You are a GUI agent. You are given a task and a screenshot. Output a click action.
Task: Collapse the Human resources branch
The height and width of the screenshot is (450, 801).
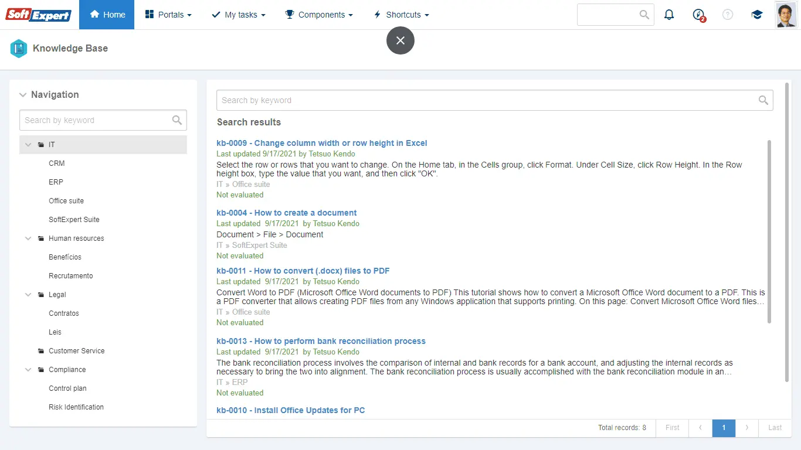tap(28, 238)
